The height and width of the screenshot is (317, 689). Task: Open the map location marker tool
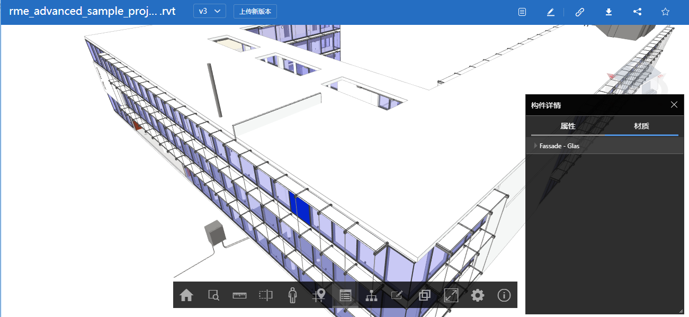click(319, 295)
